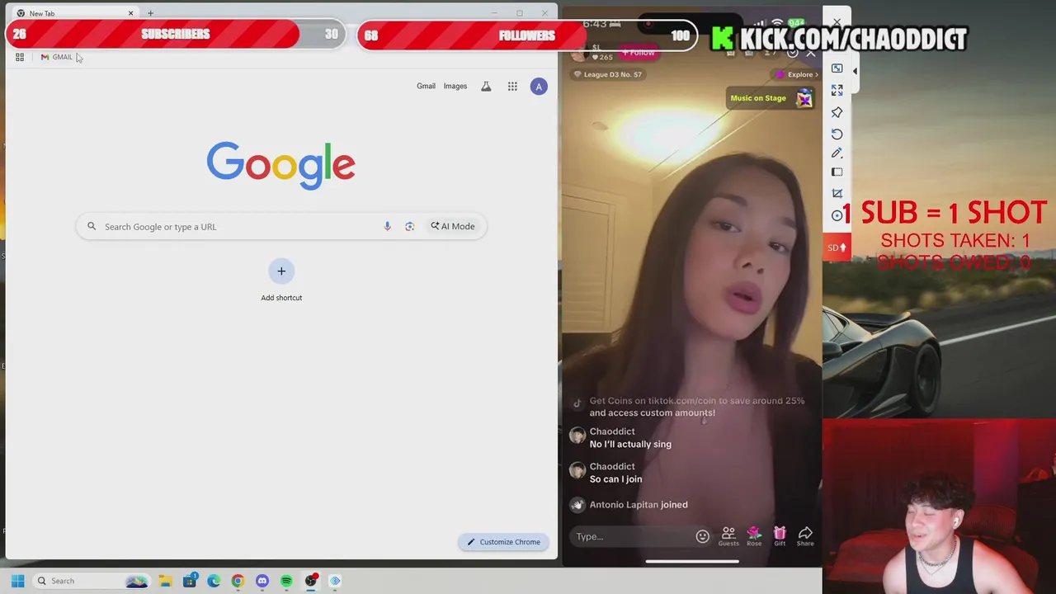The height and width of the screenshot is (594, 1056).
Task: Open Spotify from the taskbar
Action: tap(286, 581)
